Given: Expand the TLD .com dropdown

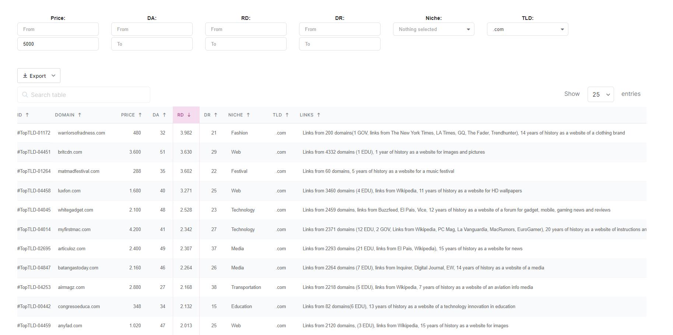Looking at the screenshot, I should [x=527, y=29].
